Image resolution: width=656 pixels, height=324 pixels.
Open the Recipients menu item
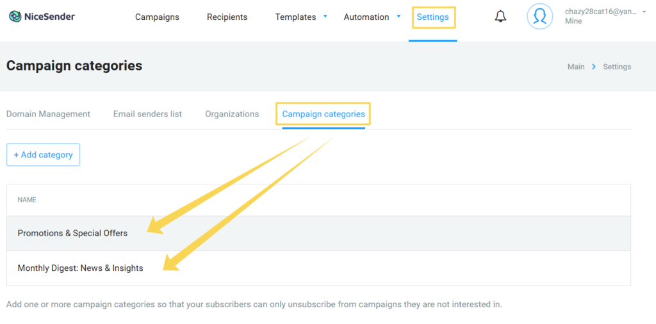click(x=227, y=17)
